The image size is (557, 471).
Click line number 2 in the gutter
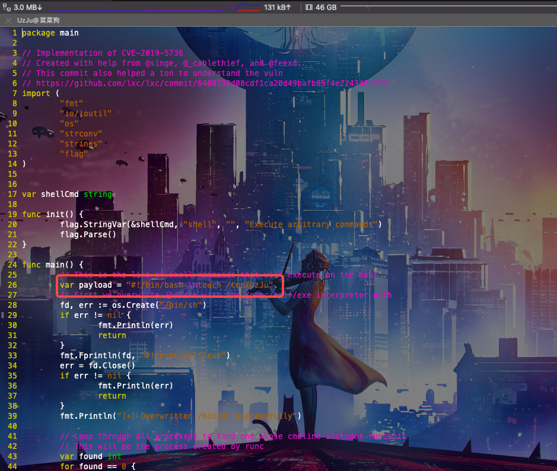pyautogui.click(x=15, y=43)
